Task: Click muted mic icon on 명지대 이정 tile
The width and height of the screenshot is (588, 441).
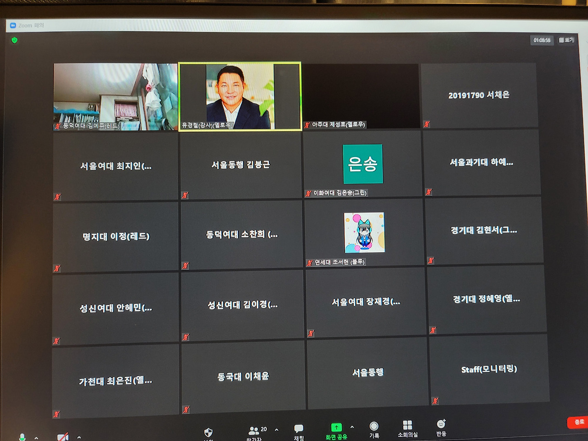Action: 57,268
